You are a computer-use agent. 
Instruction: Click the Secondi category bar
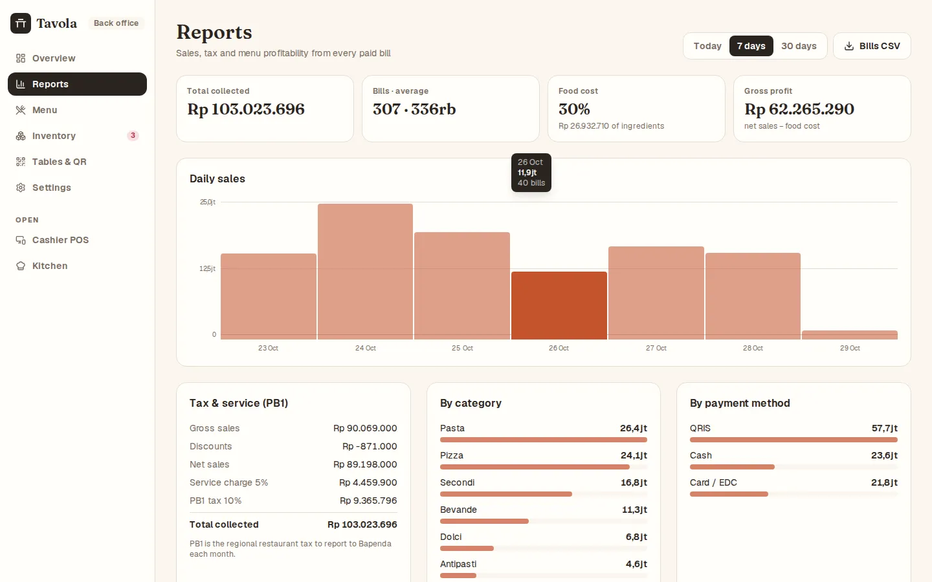[544, 494]
